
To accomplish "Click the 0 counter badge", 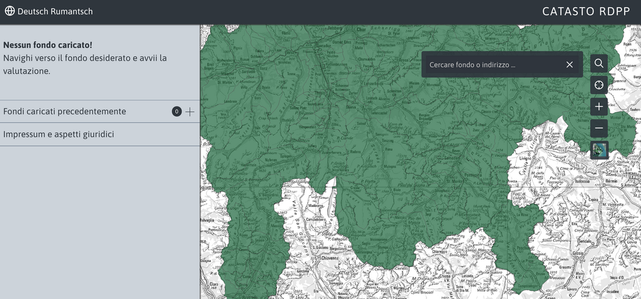I will coord(177,111).
